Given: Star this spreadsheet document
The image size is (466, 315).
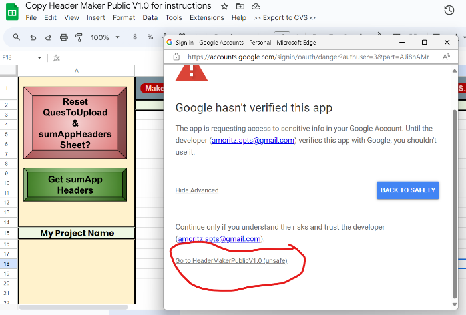Looking at the screenshot, I should click(225, 6).
